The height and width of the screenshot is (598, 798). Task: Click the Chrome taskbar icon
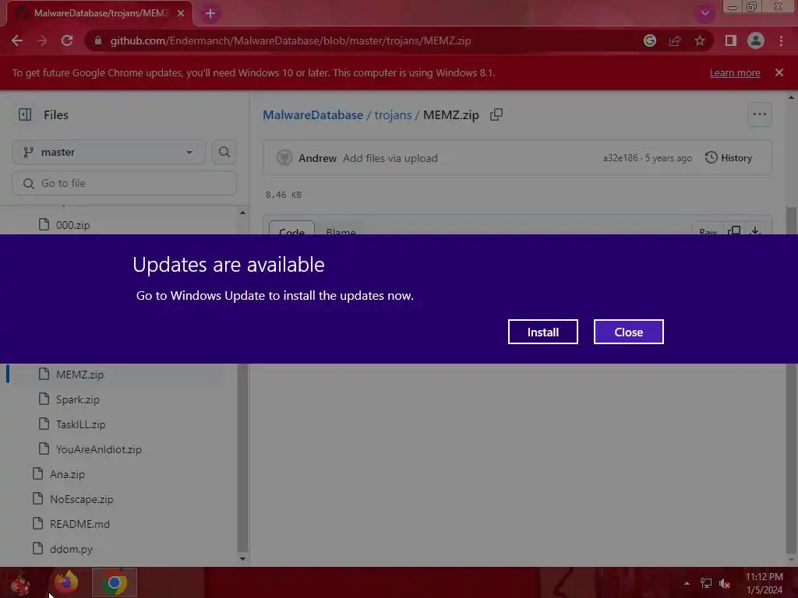pyautogui.click(x=115, y=582)
